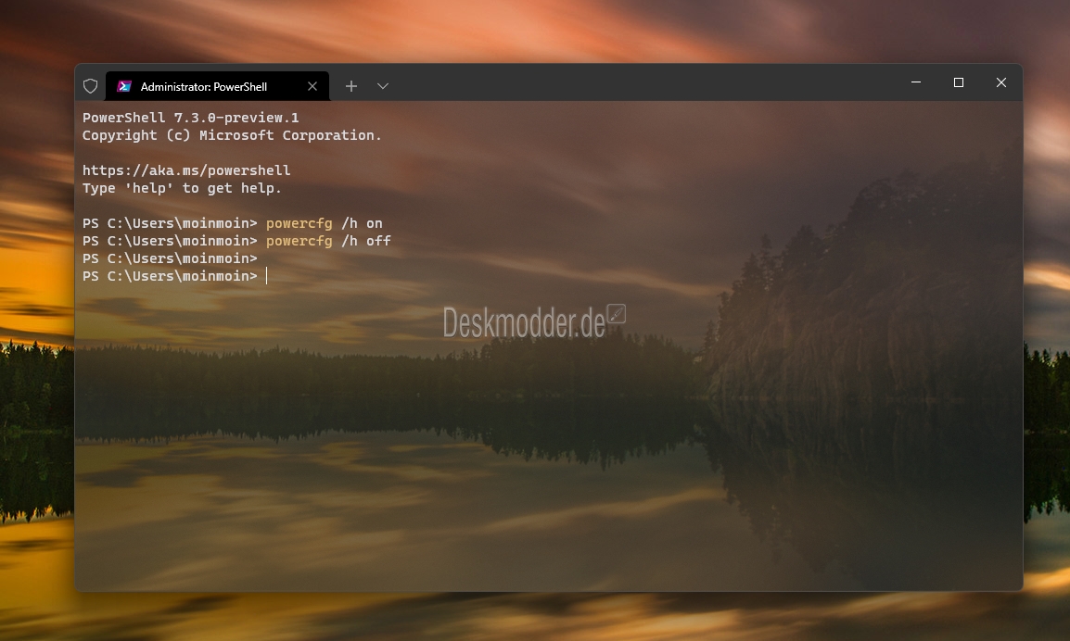Screen dimensions: 1070x641
Task: Click the 'powercfg /h off' command line
Action: pos(236,242)
